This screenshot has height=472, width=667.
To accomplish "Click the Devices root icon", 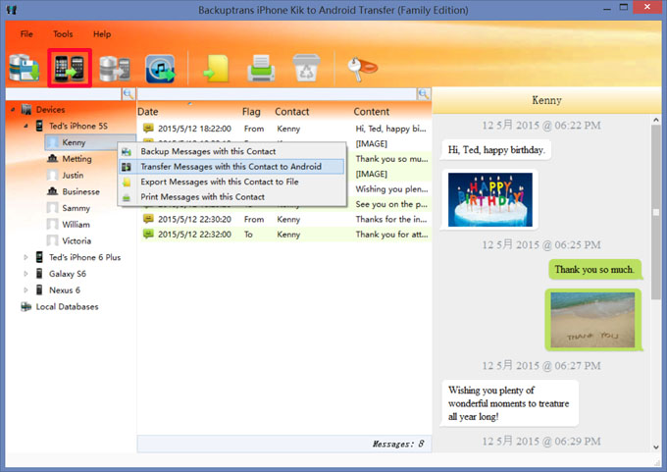I will 26,109.
